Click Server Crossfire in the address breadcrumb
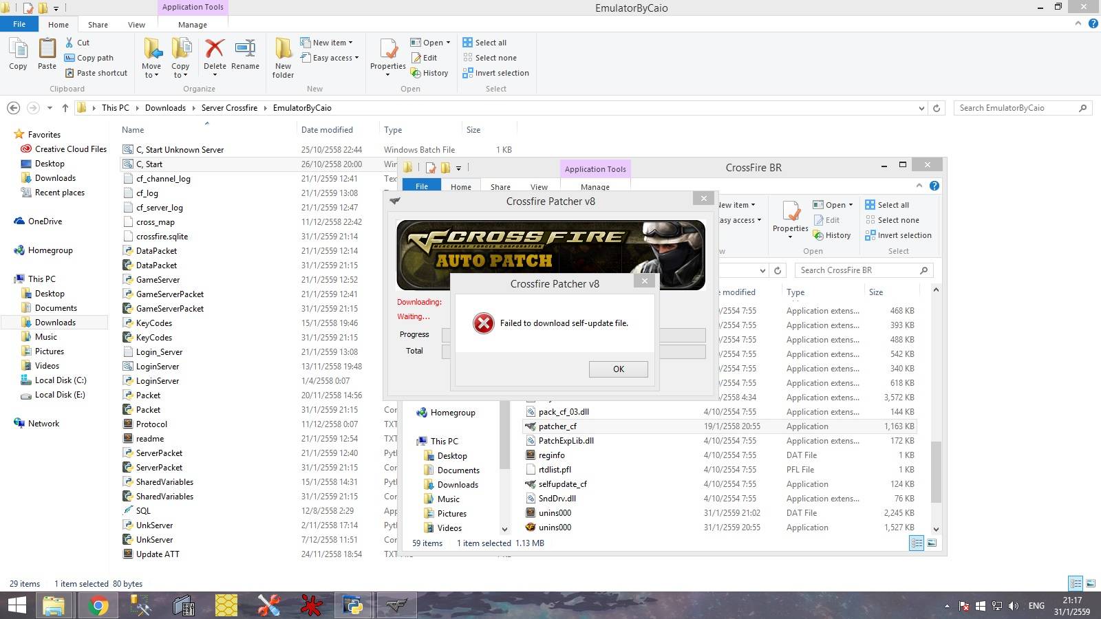Viewport: 1101px width, 619px height. 229,108
